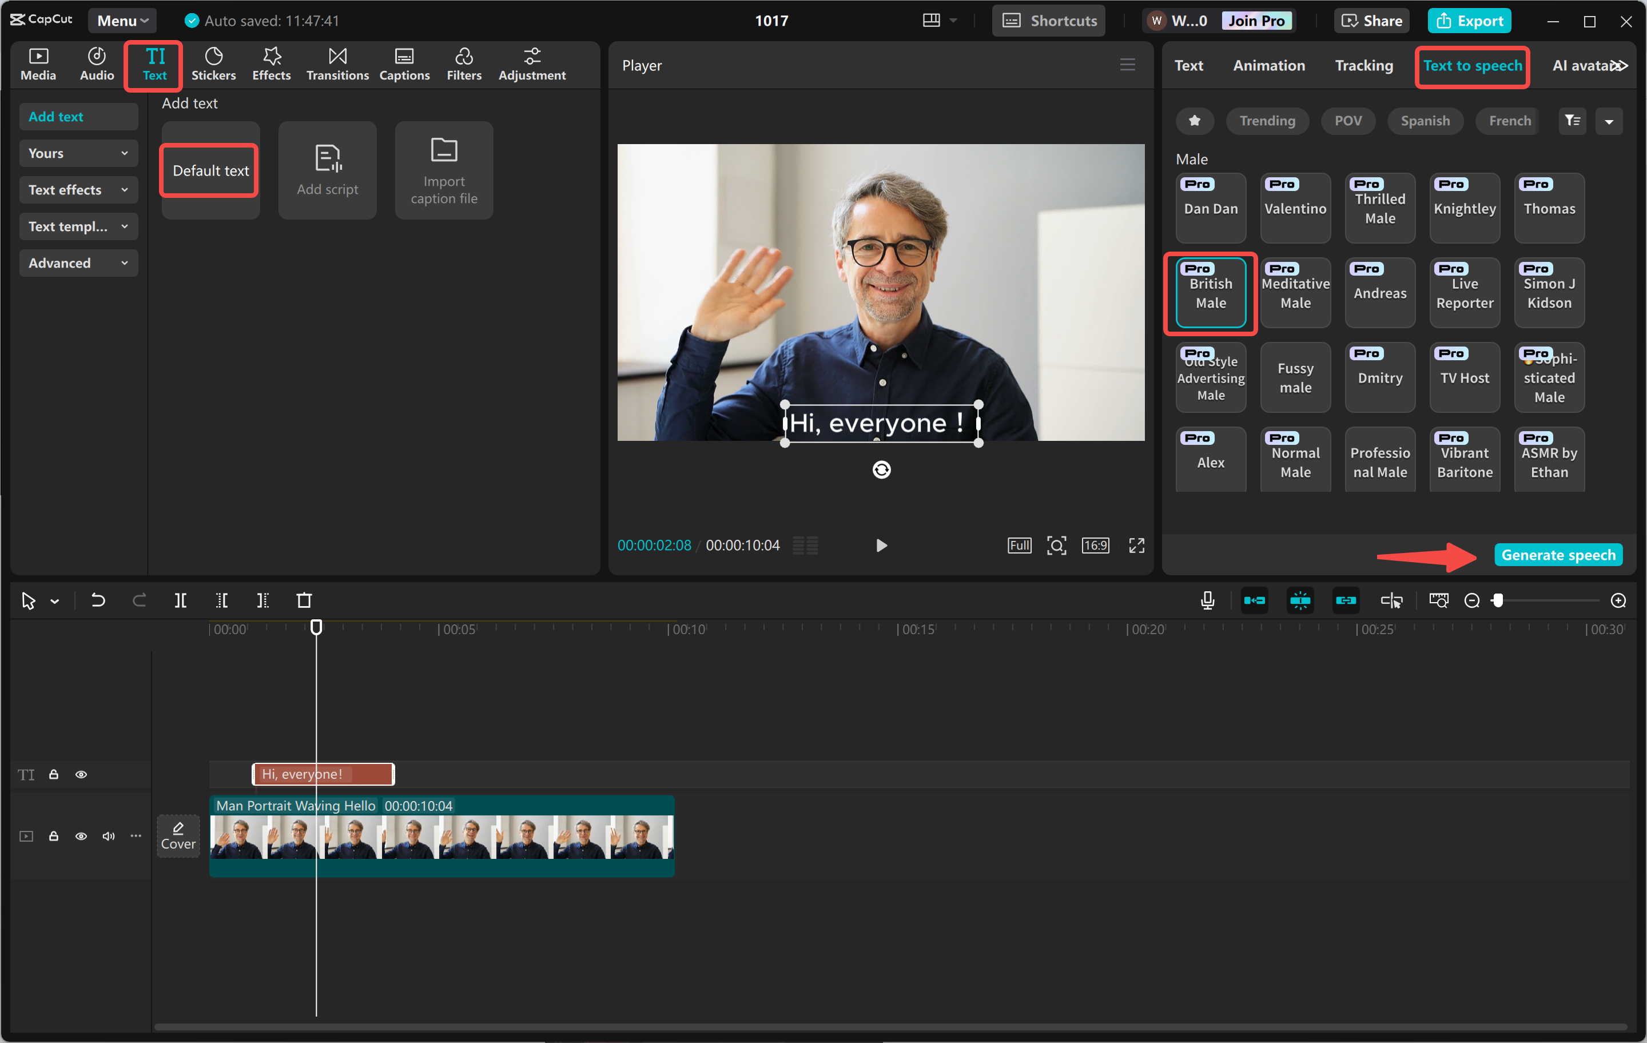This screenshot has width=1647, height=1043.
Task: Select the Stickers panel icon
Action: coord(213,63)
